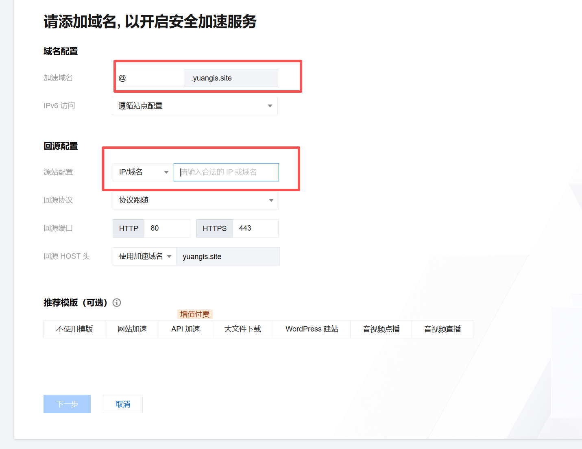The image size is (582, 449).
Task: Select the 音视频点播 template
Action: coord(381,329)
